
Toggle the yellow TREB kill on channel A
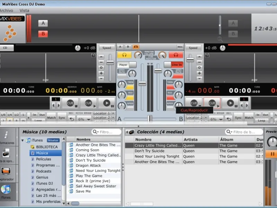coord(130,87)
